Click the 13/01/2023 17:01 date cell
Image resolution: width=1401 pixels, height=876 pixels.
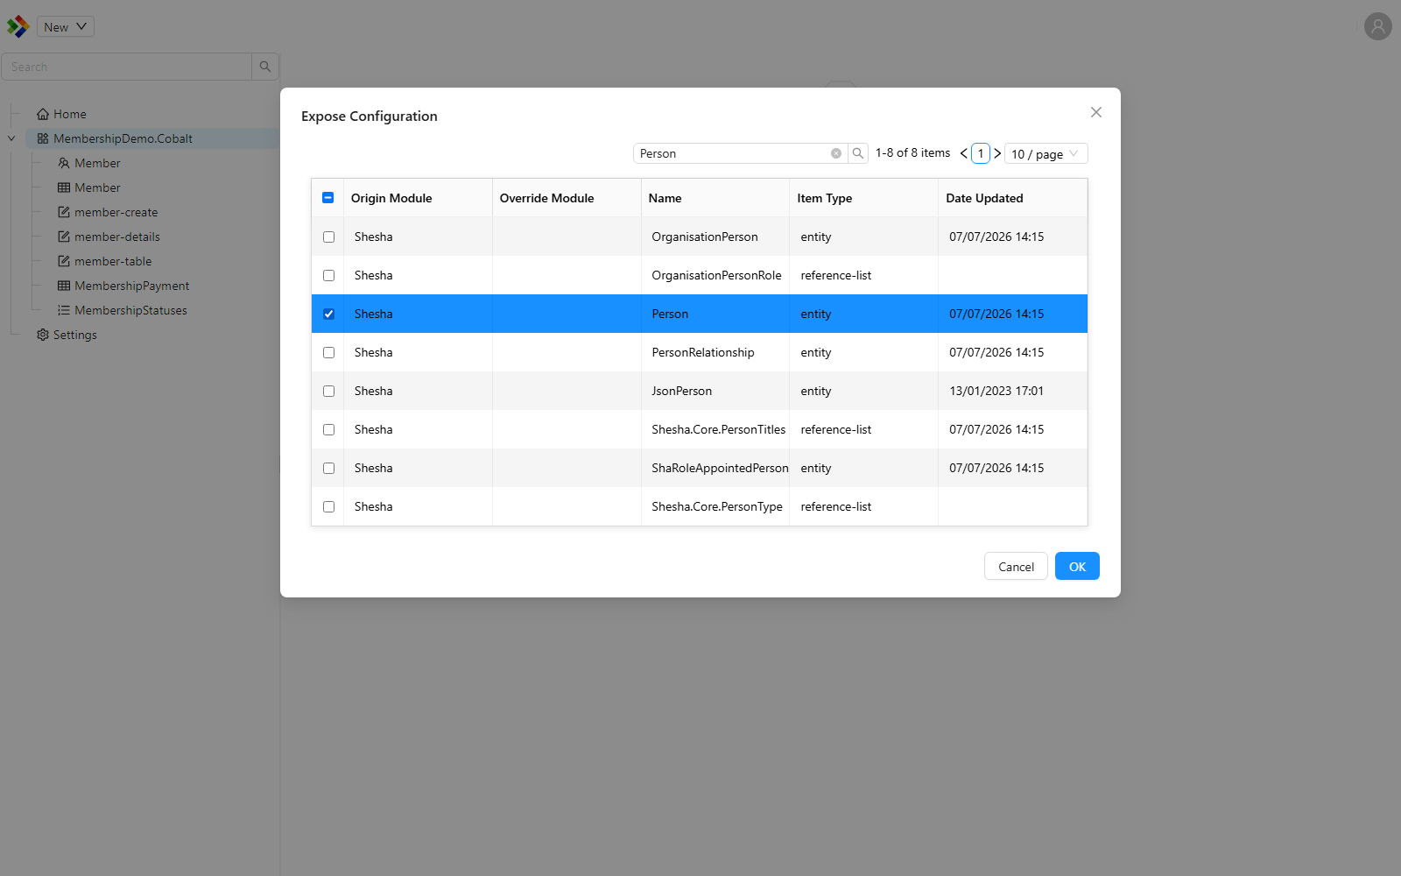pos(1012,391)
